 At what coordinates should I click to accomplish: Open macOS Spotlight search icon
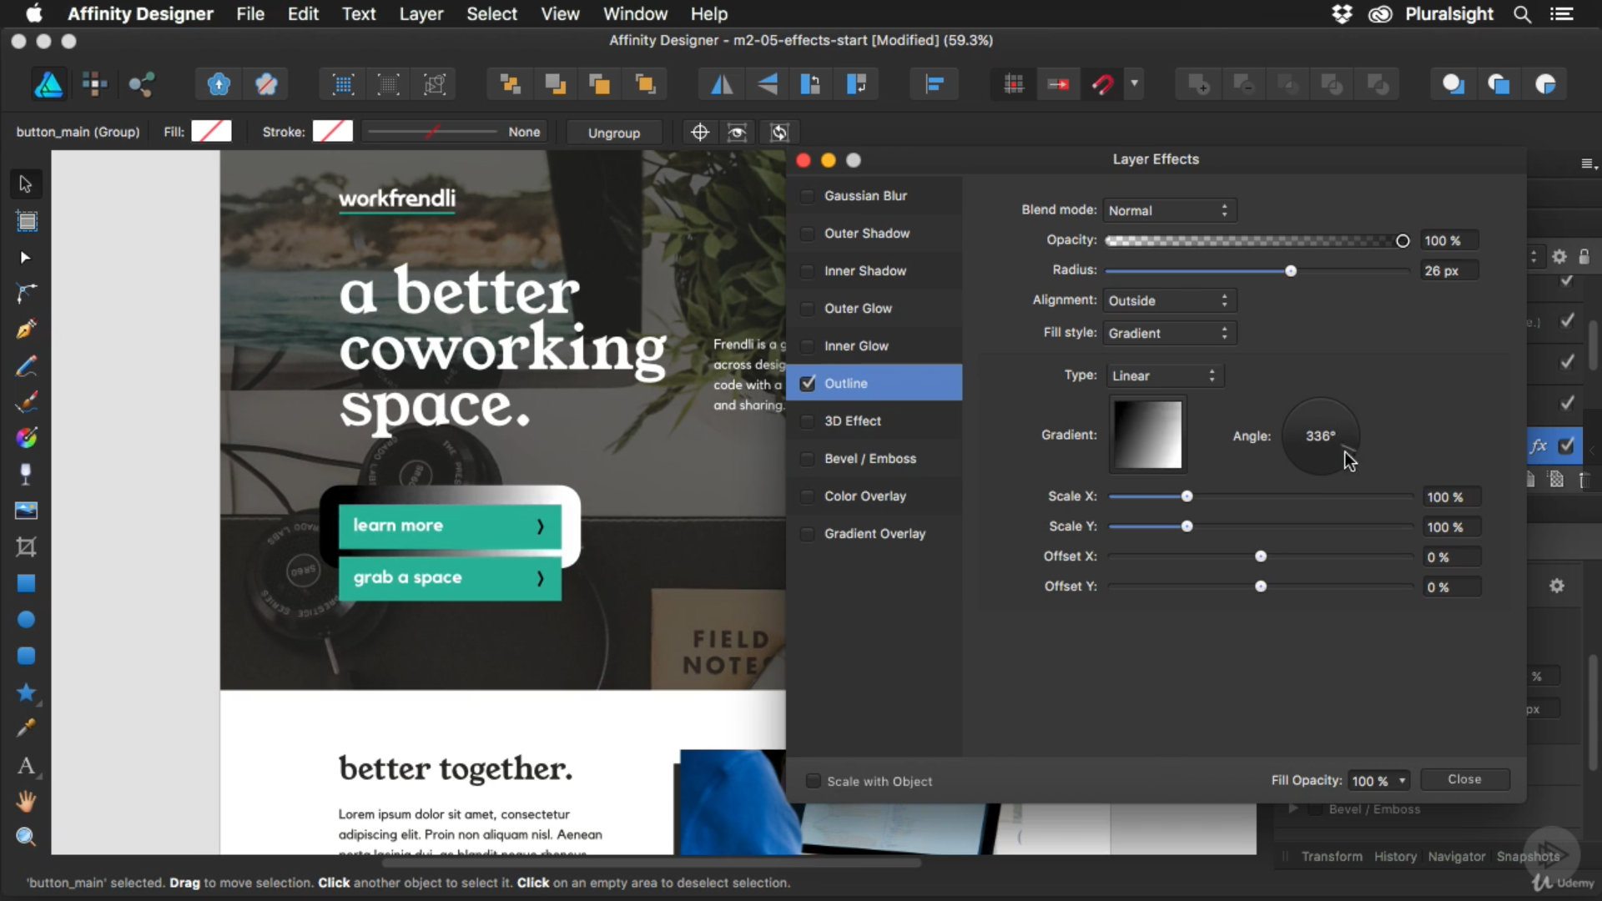click(1522, 14)
